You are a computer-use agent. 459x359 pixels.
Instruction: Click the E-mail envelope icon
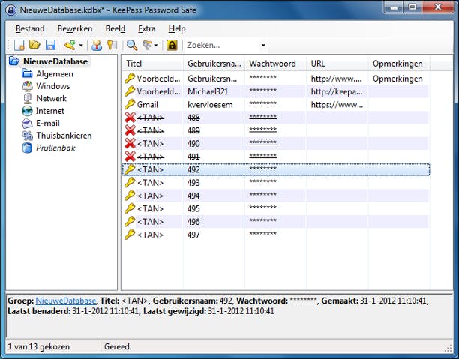(27, 123)
